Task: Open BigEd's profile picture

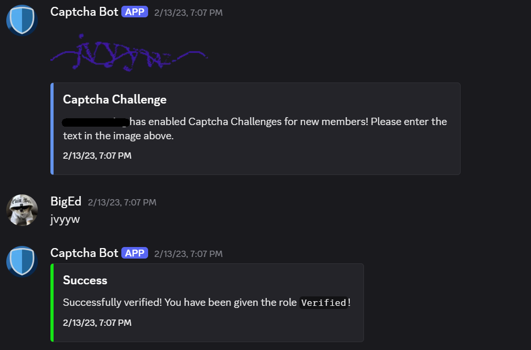Action: 22,210
